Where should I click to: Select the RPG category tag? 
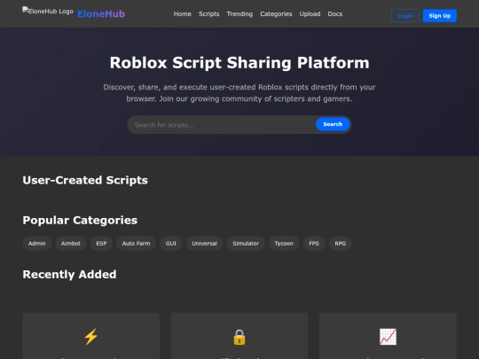[x=341, y=243]
